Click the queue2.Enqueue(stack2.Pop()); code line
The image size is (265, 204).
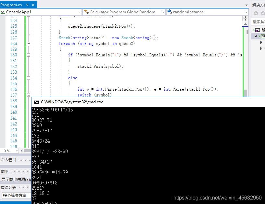click(102, 26)
